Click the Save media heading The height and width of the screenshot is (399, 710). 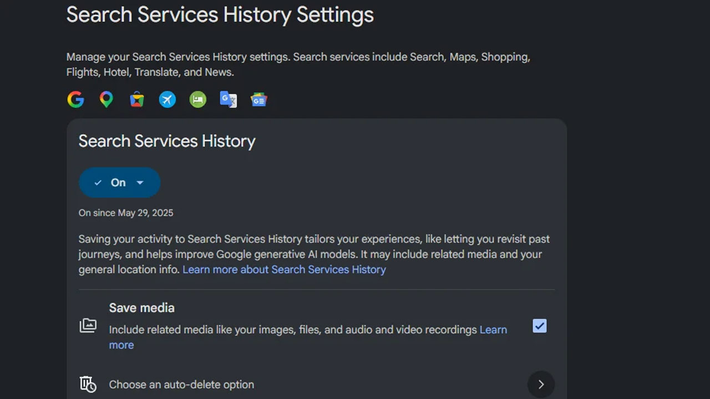(x=141, y=308)
